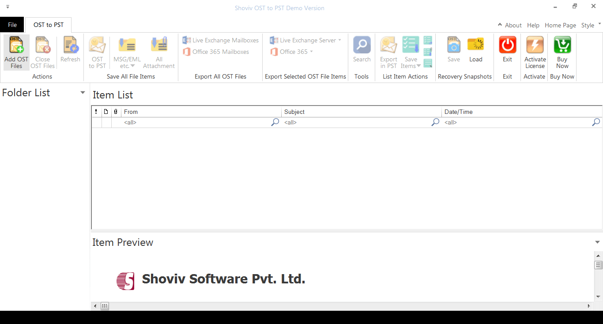Open the quick access toolbar customize arrow
Screen dimensions: 603x324
click(x=8, y=8)
